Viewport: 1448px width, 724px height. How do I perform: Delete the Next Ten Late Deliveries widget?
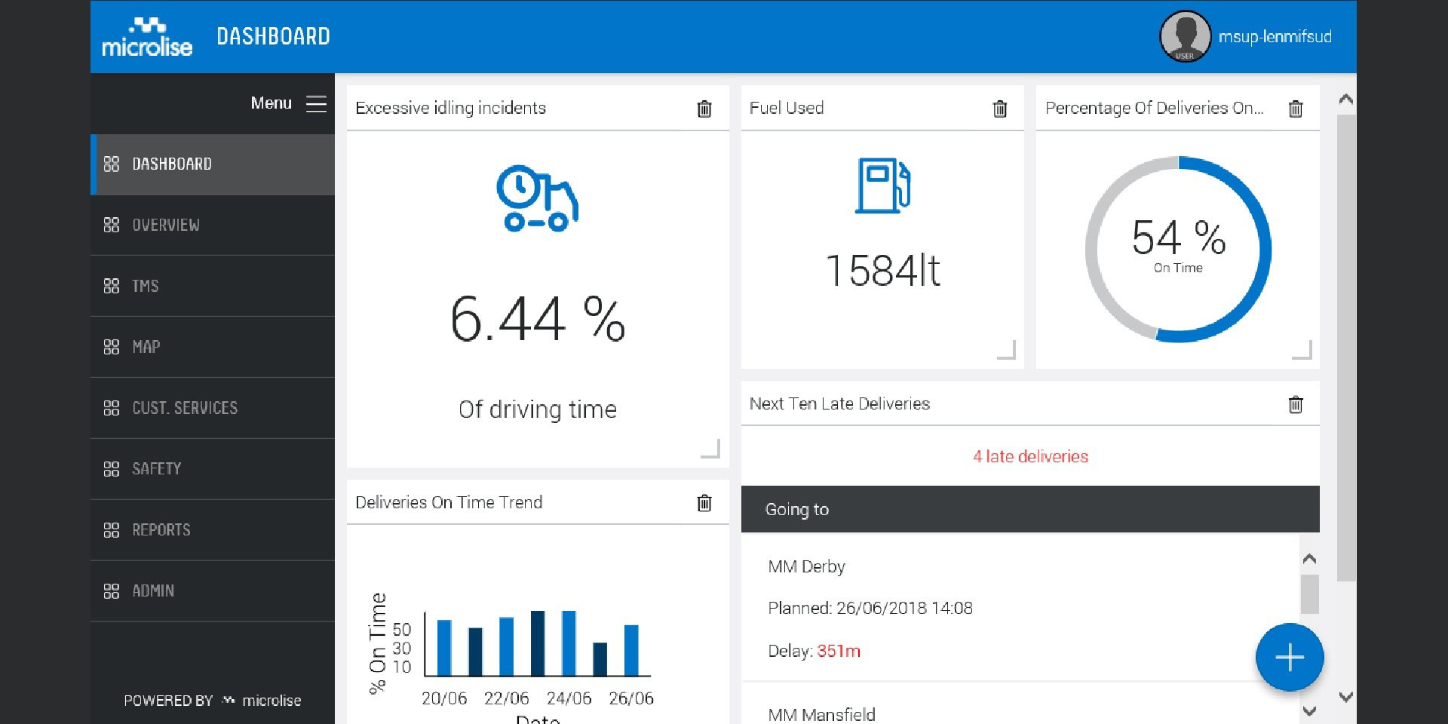[1296, 405]
